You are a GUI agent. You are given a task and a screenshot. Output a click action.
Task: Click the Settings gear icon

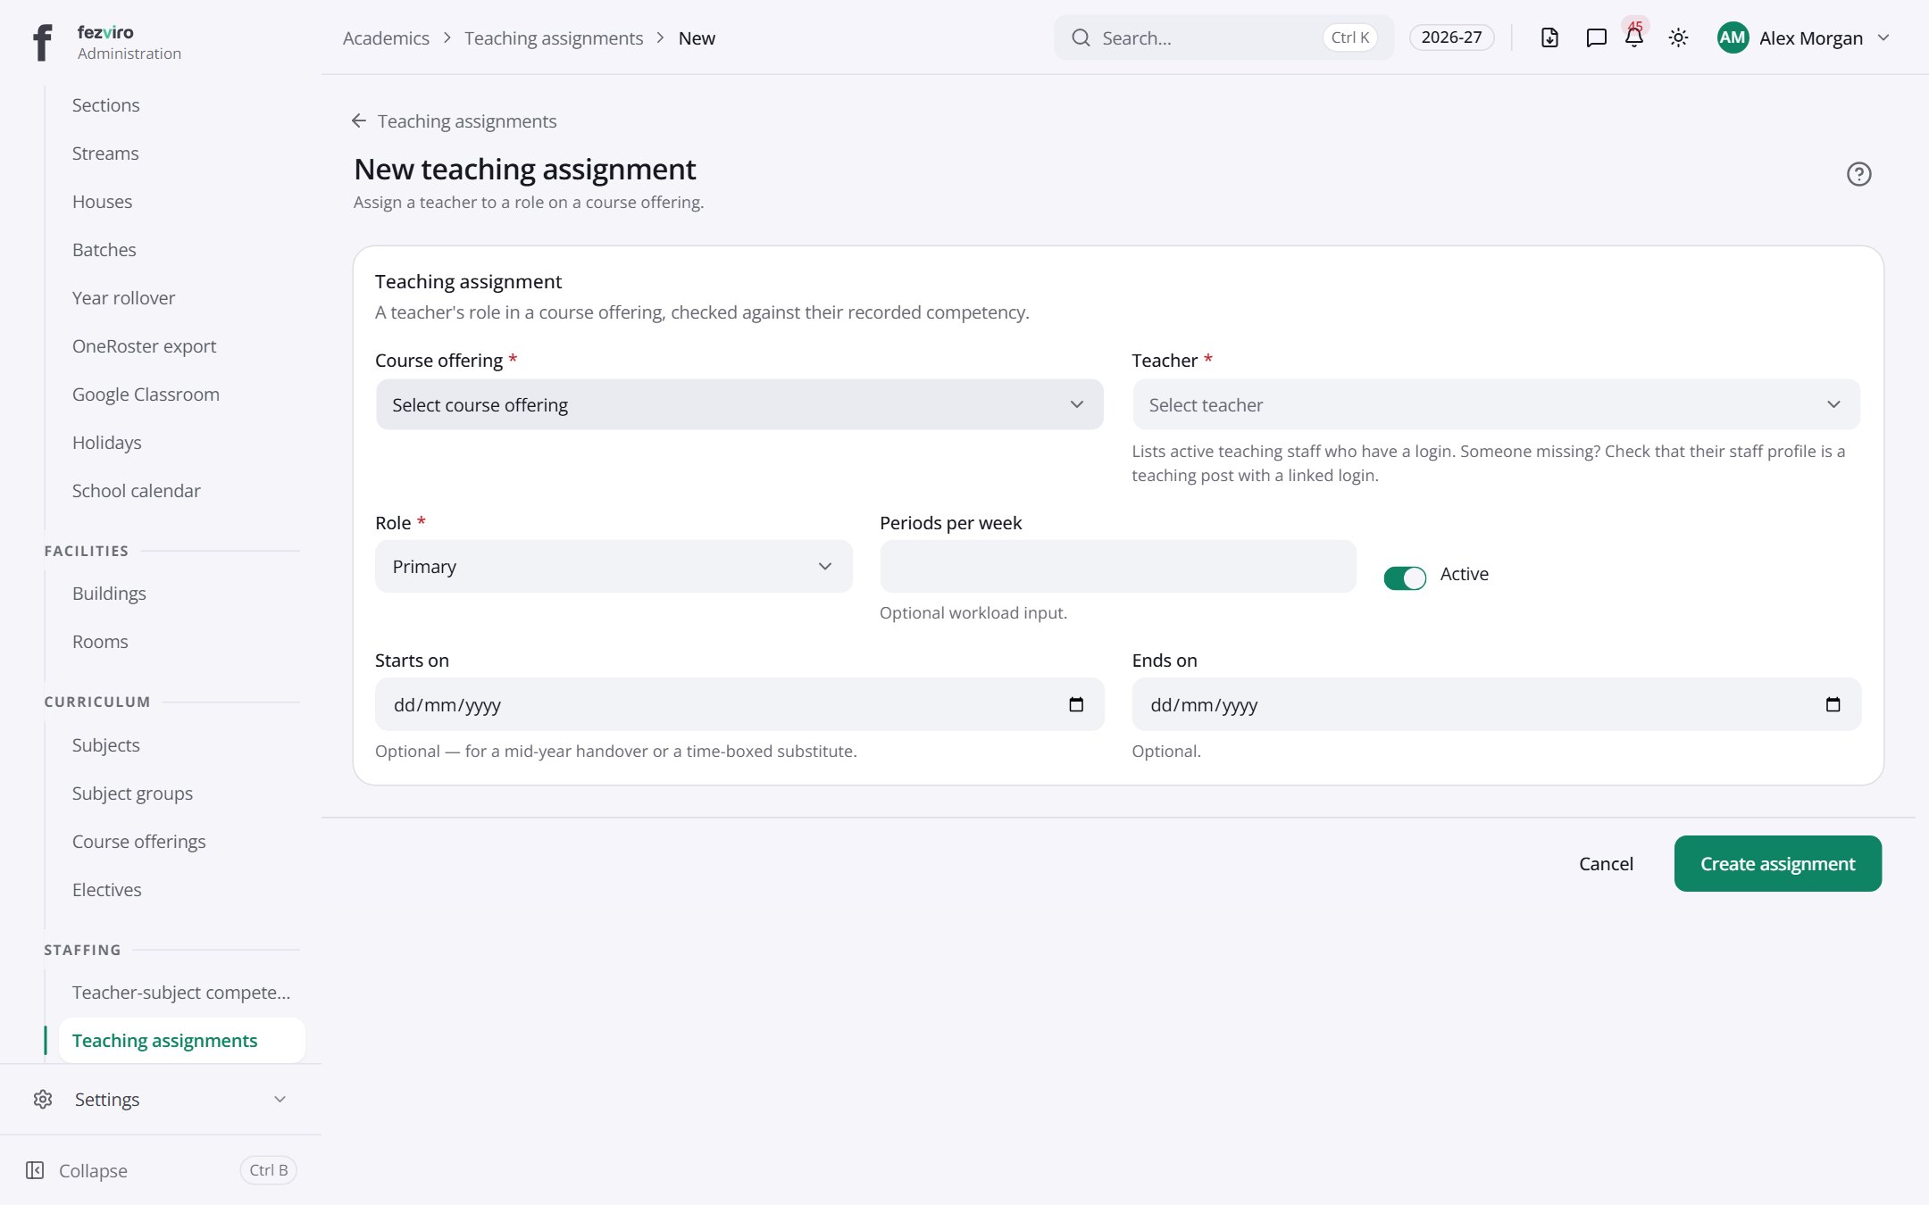click(43, 1099)
